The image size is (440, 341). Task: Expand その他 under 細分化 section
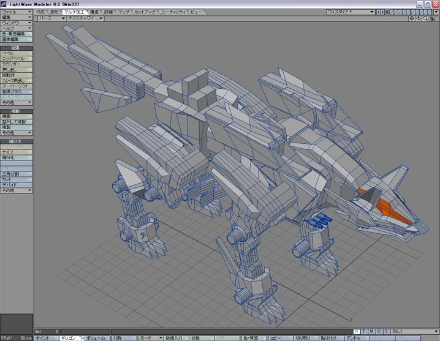pyautogui.click(x=17, y=190)
